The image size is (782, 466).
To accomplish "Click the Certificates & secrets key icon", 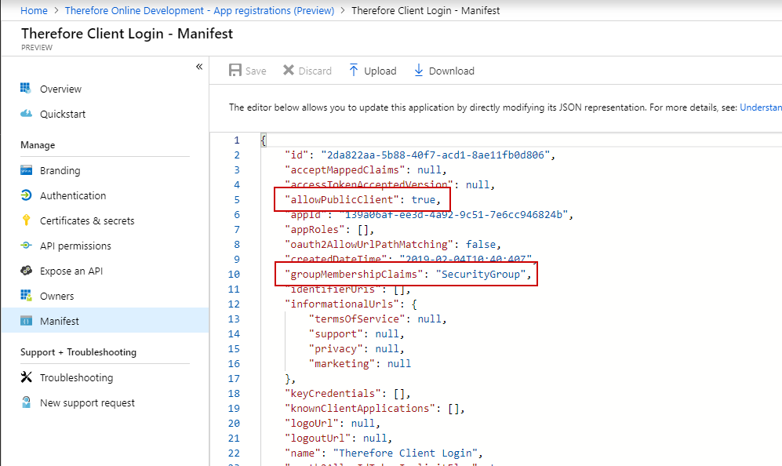I will pos(26,220).
